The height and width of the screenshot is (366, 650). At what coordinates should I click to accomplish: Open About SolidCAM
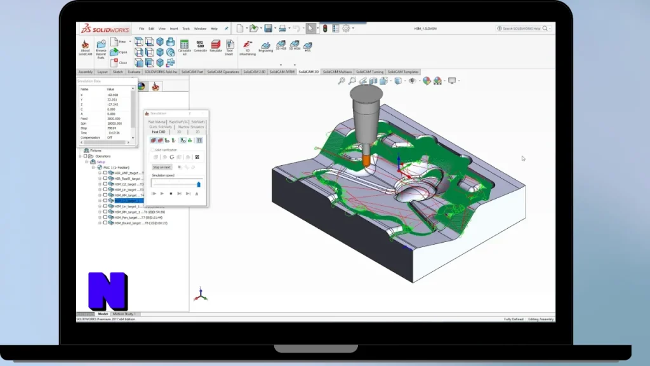tap(85, 48)
